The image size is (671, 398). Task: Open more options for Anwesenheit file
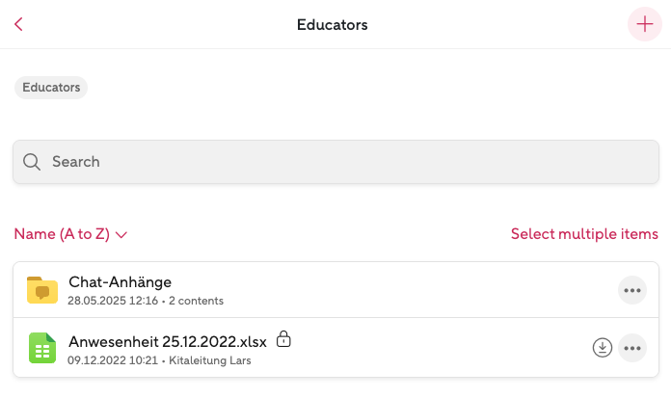tap(631, 348)
